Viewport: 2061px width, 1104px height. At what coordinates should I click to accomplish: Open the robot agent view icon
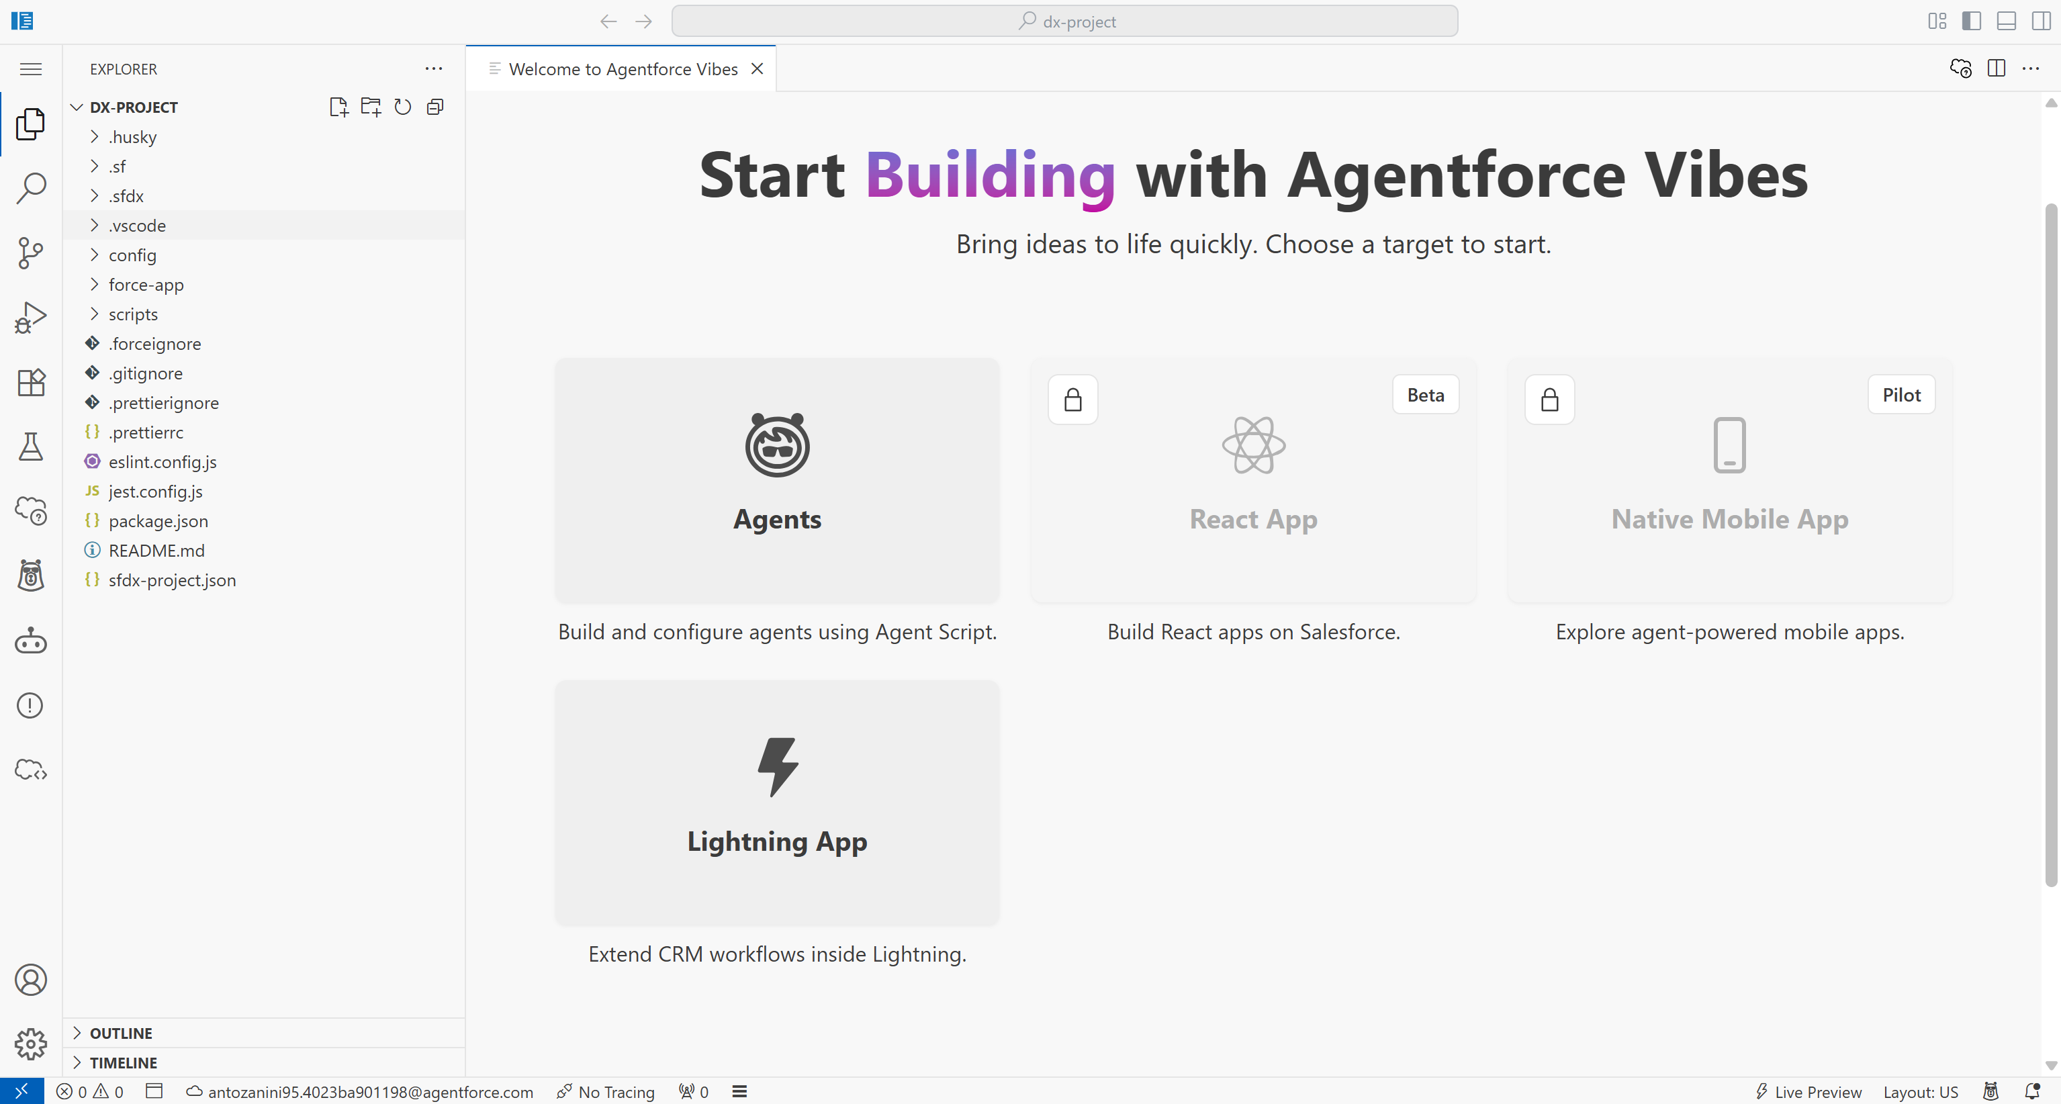pyautogui.click(x=30, y=641)
